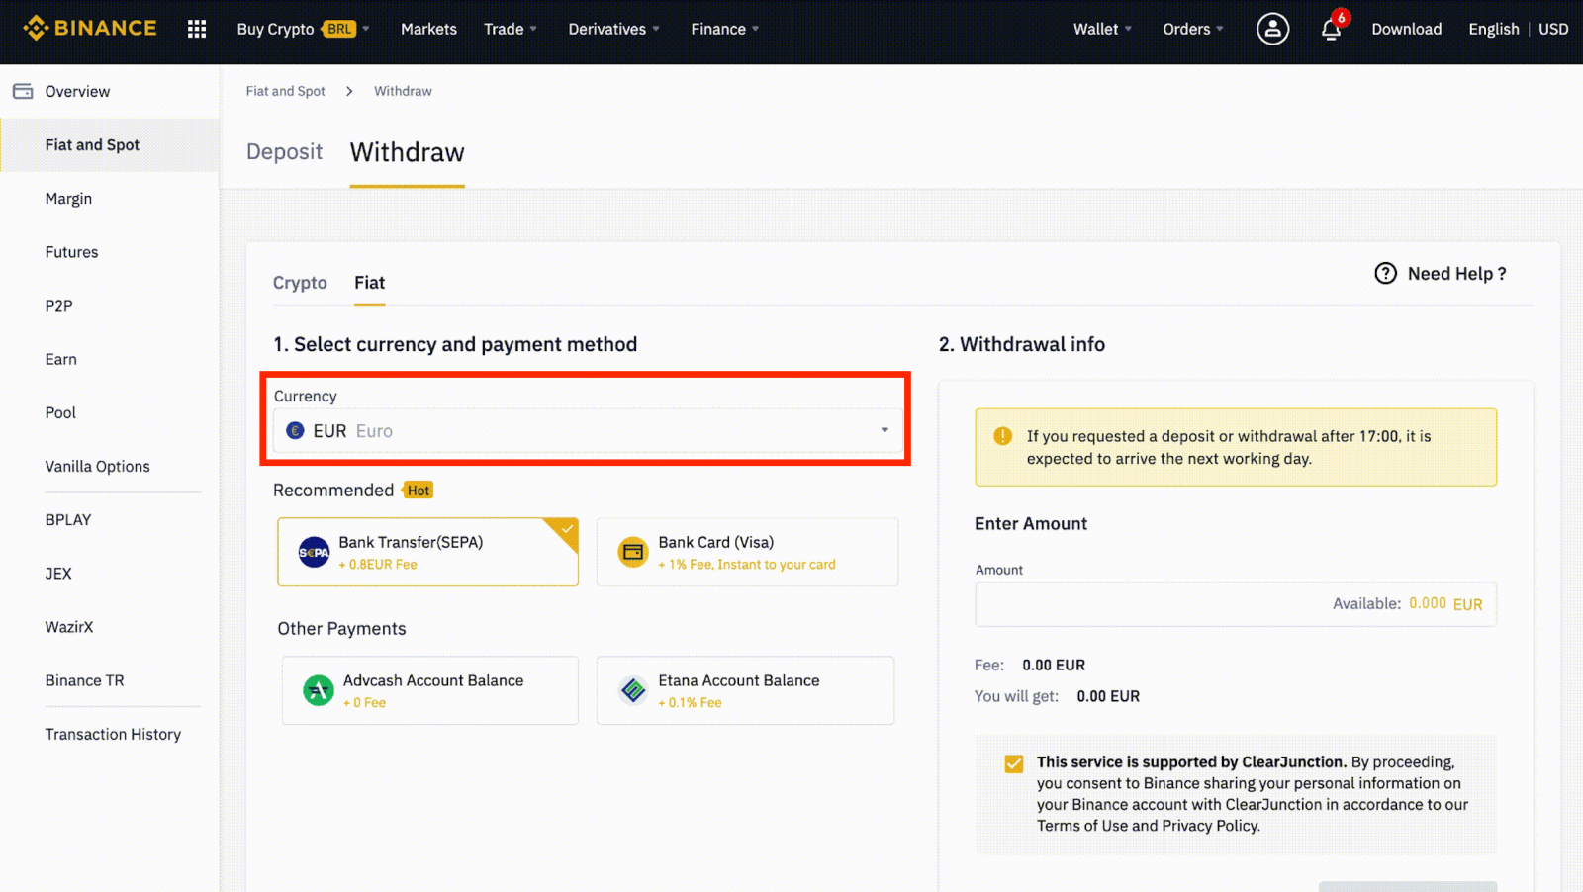Select Bank Transfer SEPA payment method
Image resolution: width=1583 pixels, height=892 pixels.
[x=427, y=552]
